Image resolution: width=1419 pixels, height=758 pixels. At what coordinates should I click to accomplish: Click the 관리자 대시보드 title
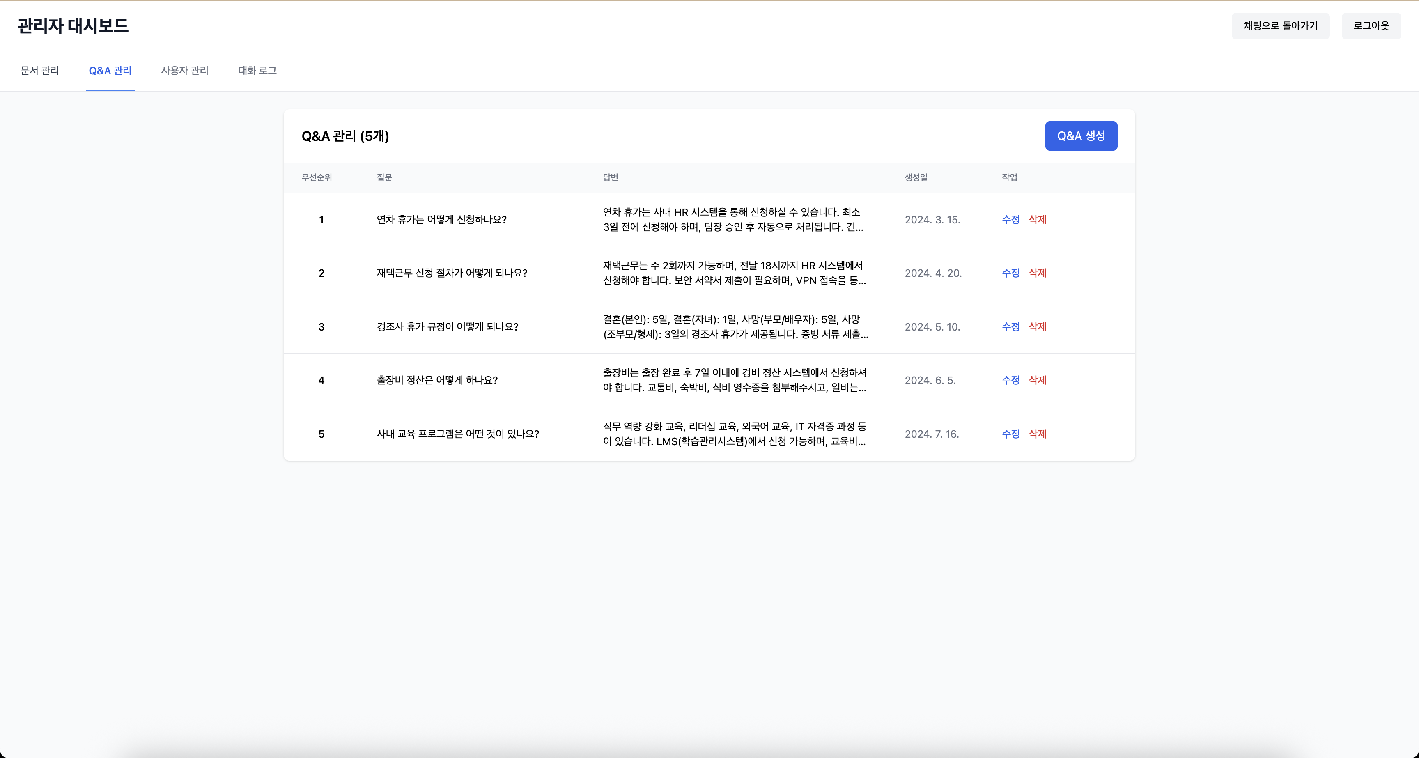(x=73, y=26)
